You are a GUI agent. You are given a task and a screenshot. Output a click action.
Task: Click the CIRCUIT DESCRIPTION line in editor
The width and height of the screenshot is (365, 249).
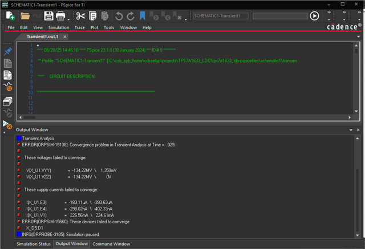tap(72, 76)
